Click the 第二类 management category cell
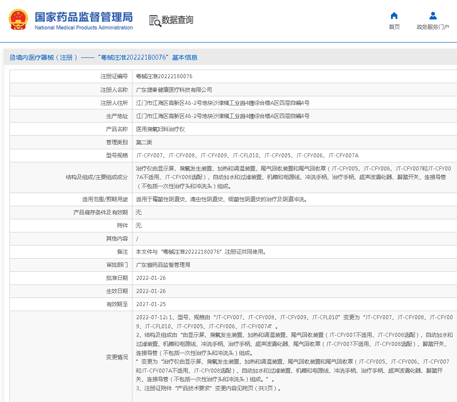457x402 pixels. (144, 142)
